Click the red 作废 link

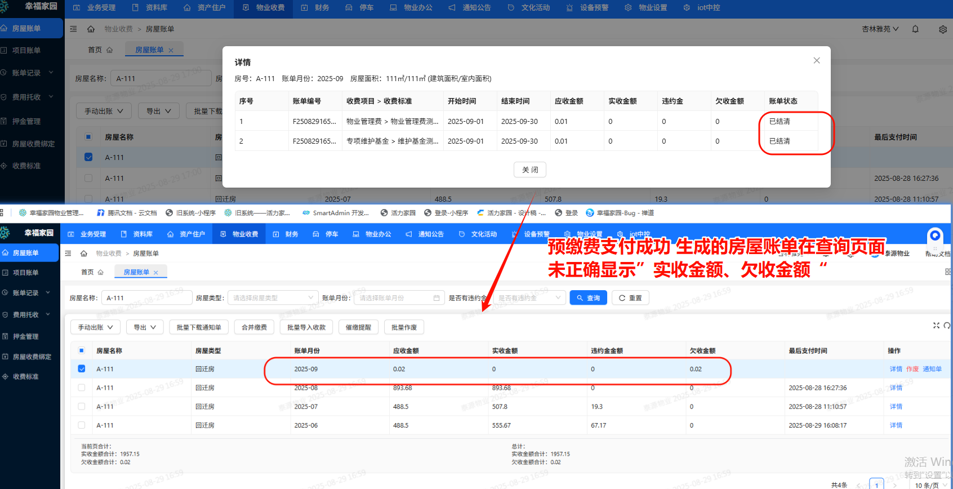pyautogui.click(x=912, y=369)
